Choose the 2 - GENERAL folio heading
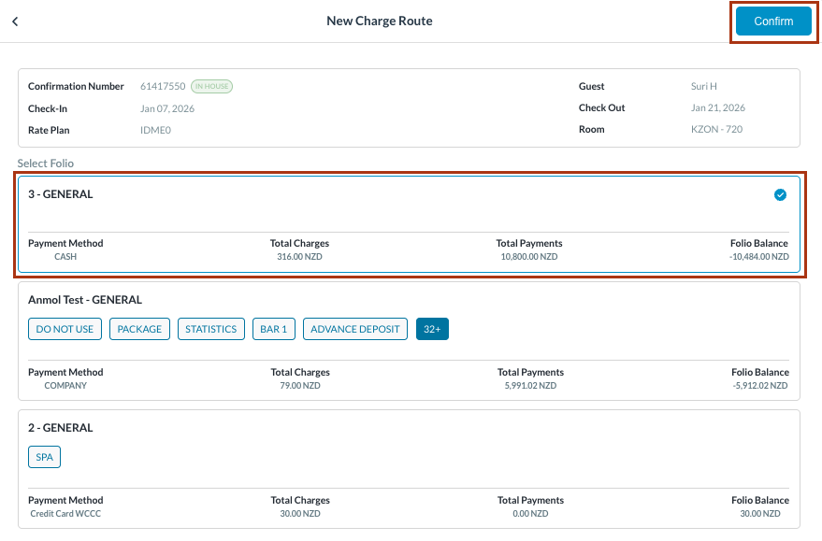The image size is (822, 541). pos(61,428)
